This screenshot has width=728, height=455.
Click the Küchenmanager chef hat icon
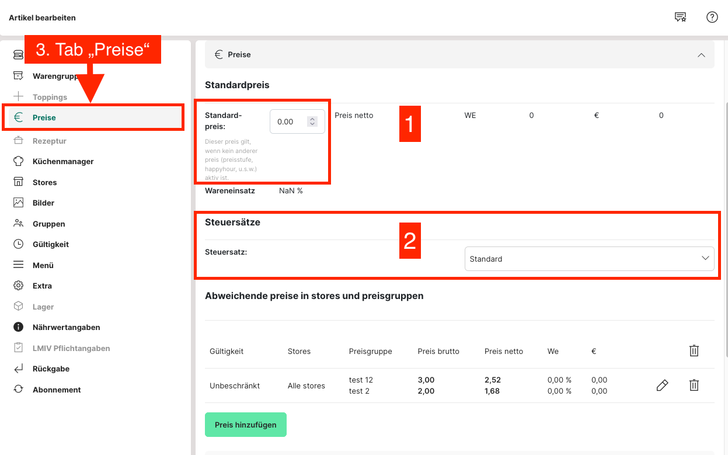click(x=19, y=161)
